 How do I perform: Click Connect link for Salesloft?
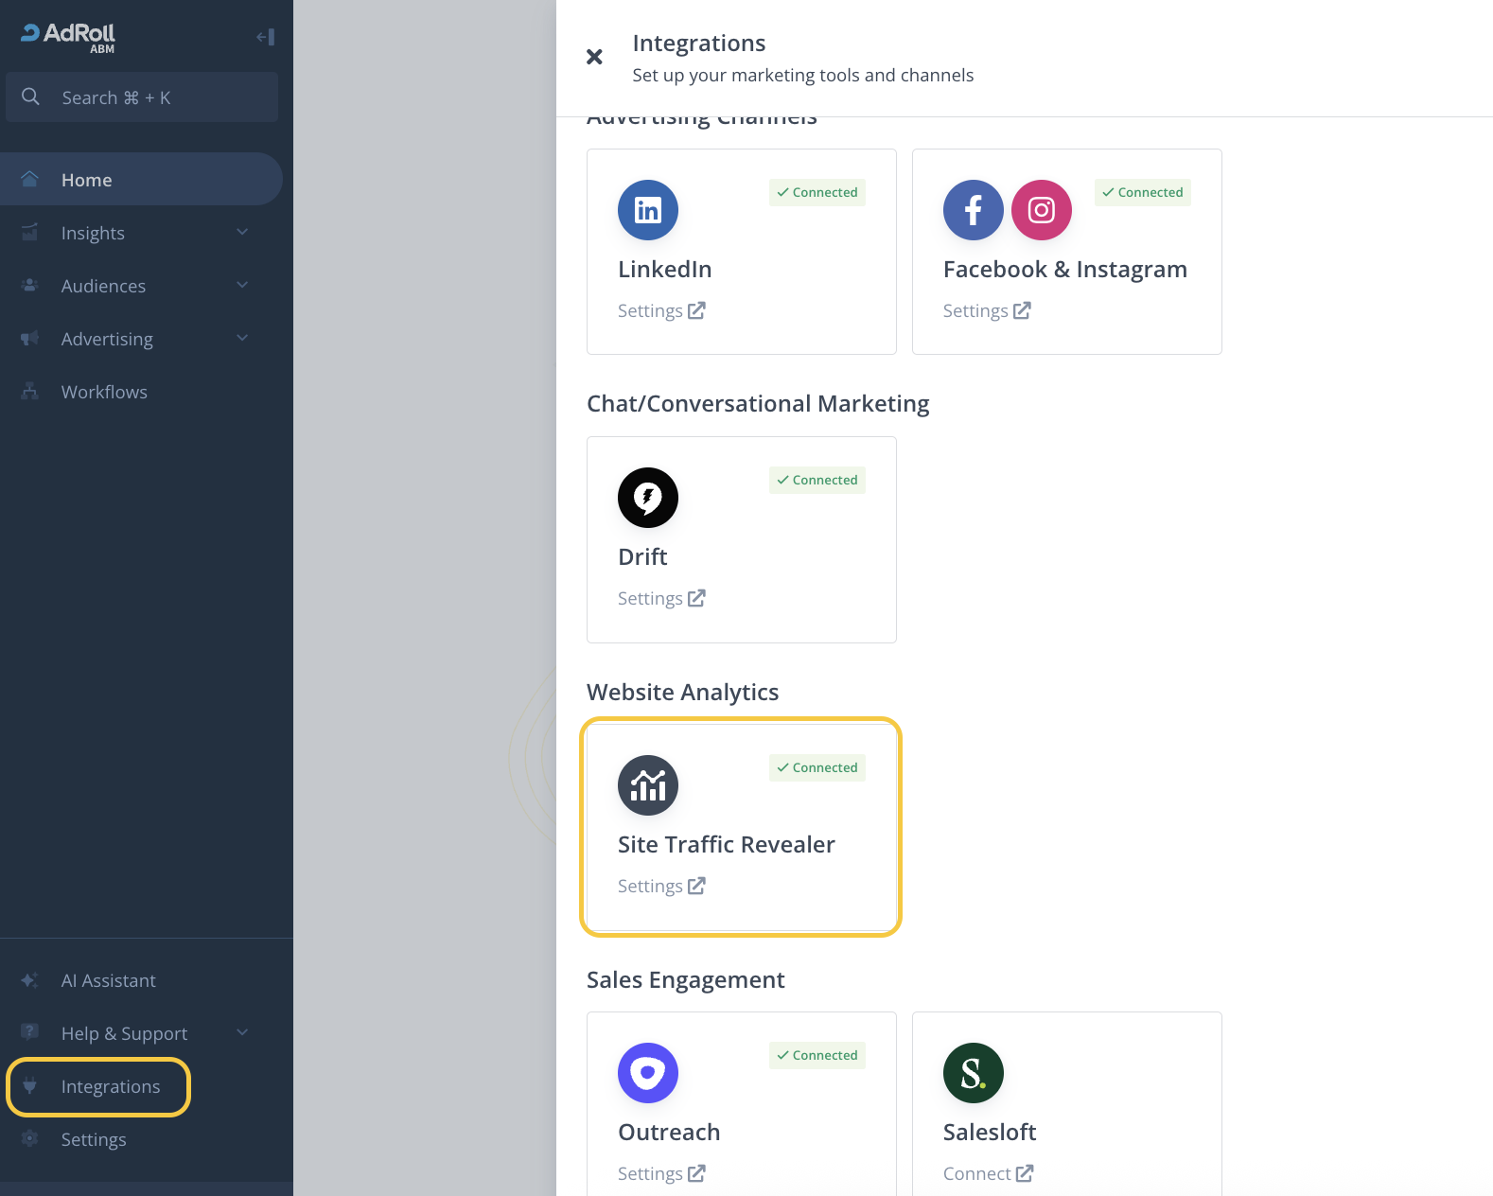(x=987, y=1173)
